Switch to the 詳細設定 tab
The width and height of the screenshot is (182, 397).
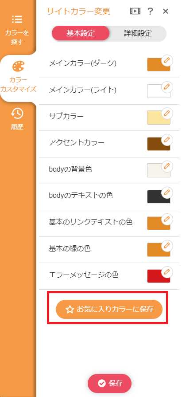tap(138, 33)
